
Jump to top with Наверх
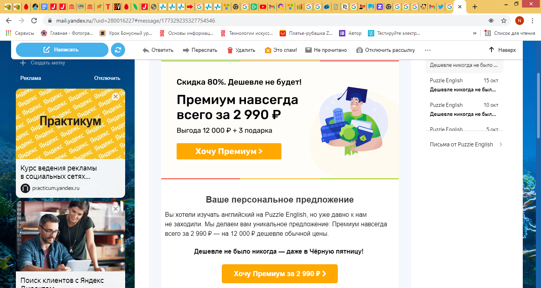coord(502,50)
